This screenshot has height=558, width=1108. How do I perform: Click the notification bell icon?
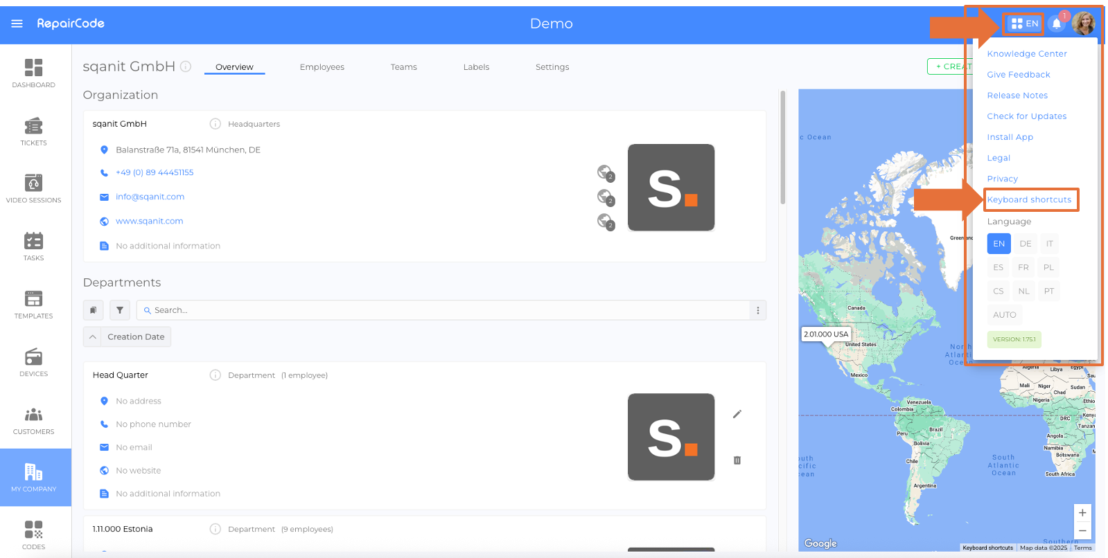pyautogui.click(x=1056, y=24)
